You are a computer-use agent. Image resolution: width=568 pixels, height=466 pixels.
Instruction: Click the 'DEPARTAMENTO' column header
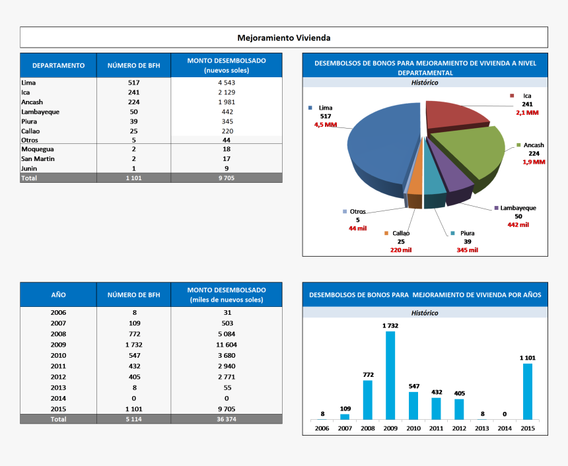(58, 65)
